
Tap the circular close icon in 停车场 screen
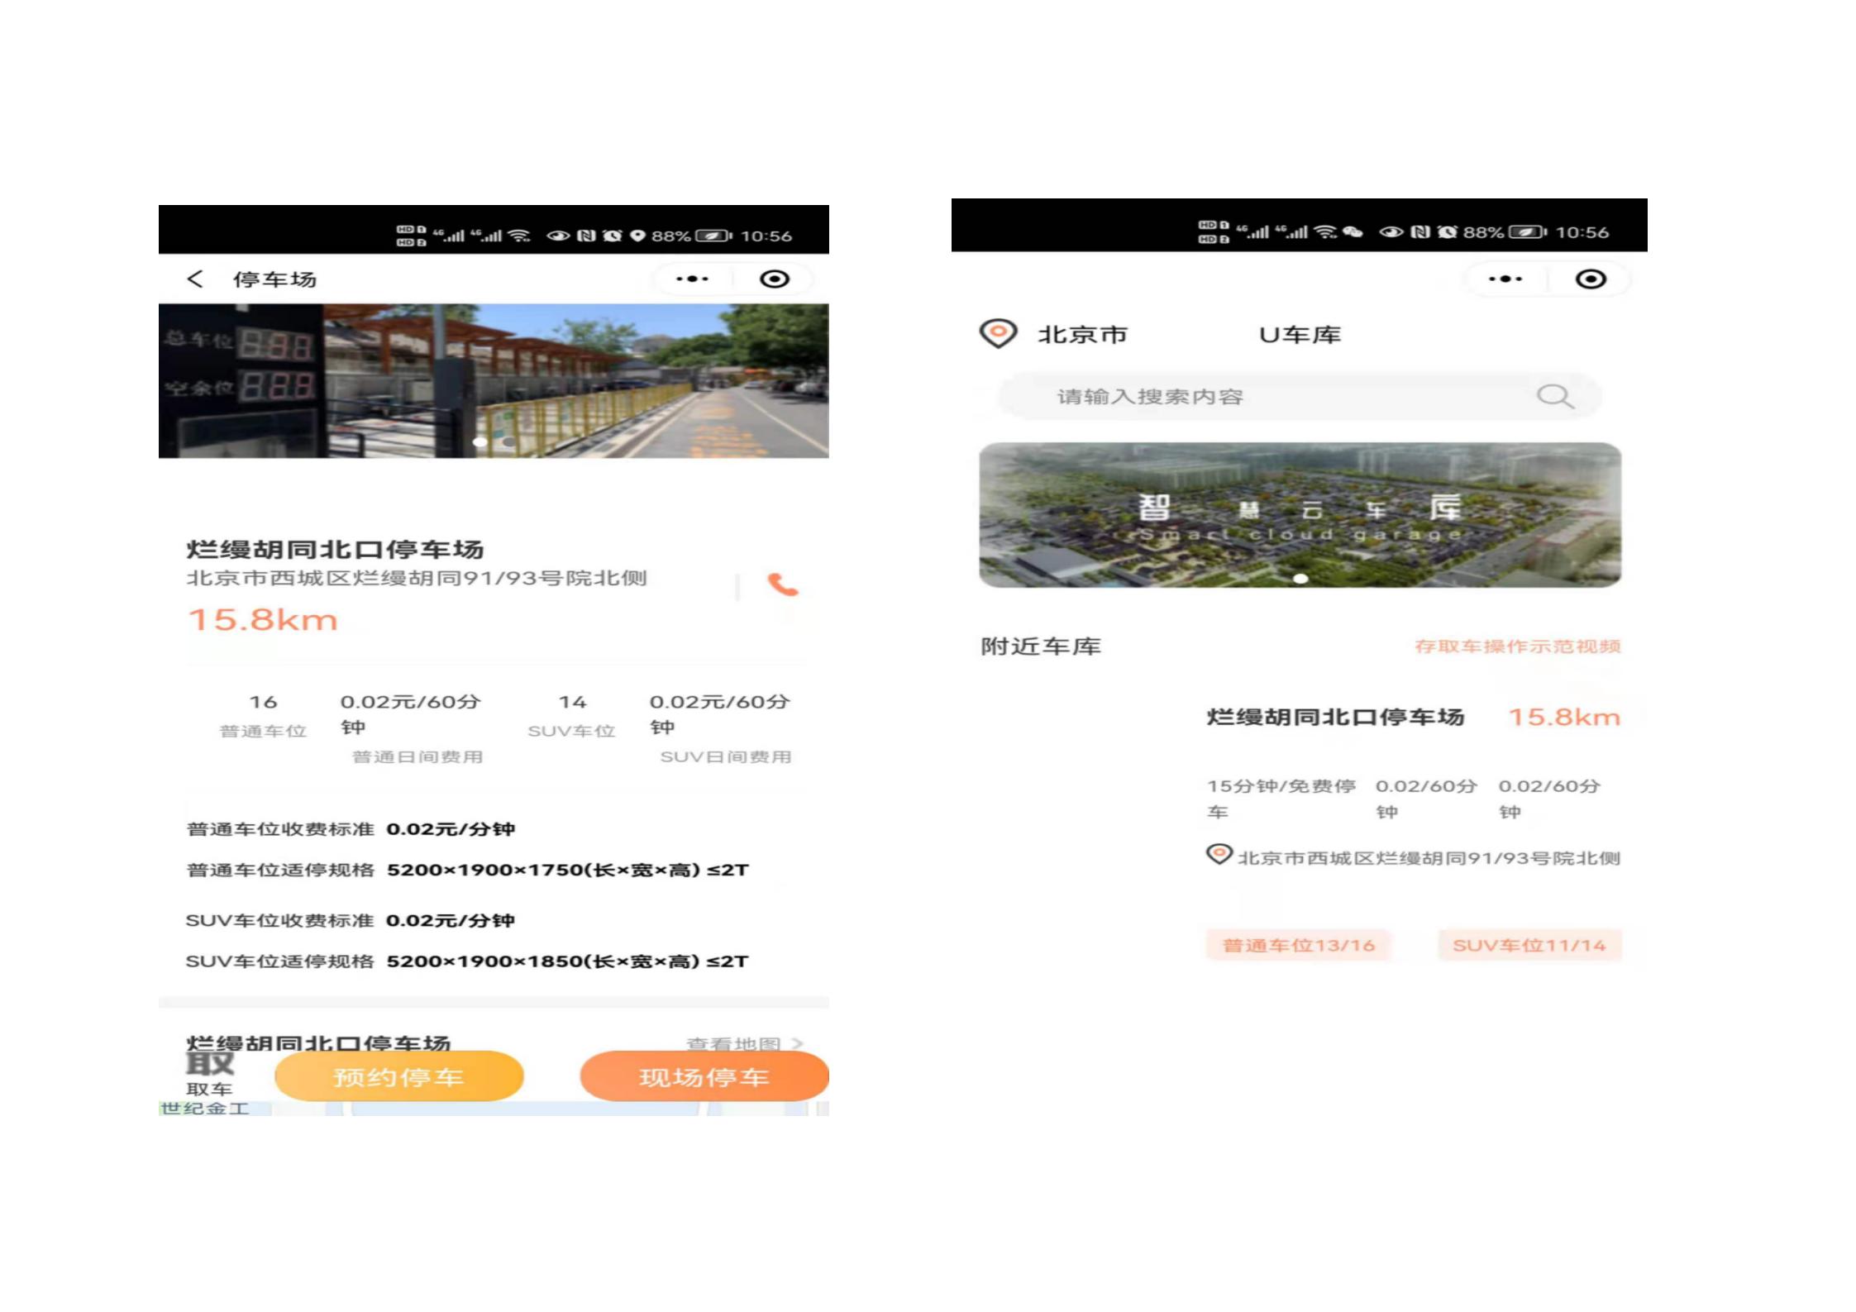(x=775, y=279)
